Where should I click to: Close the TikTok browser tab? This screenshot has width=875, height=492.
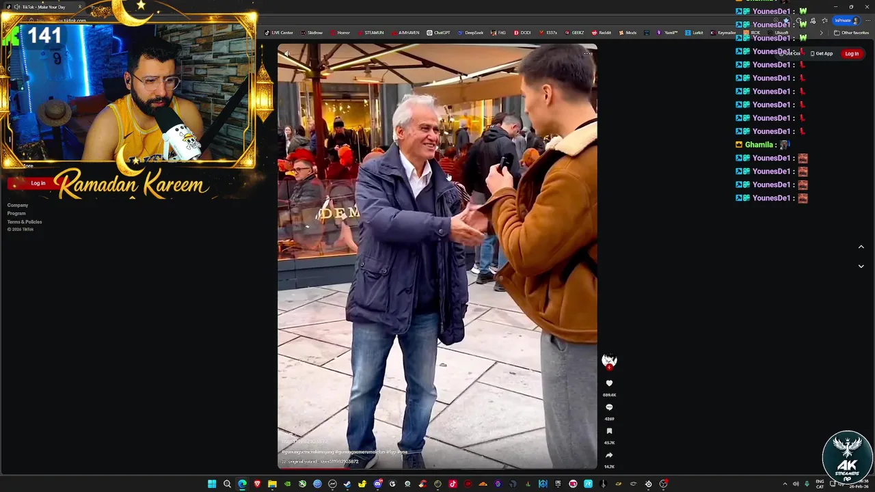click(79, 7)
